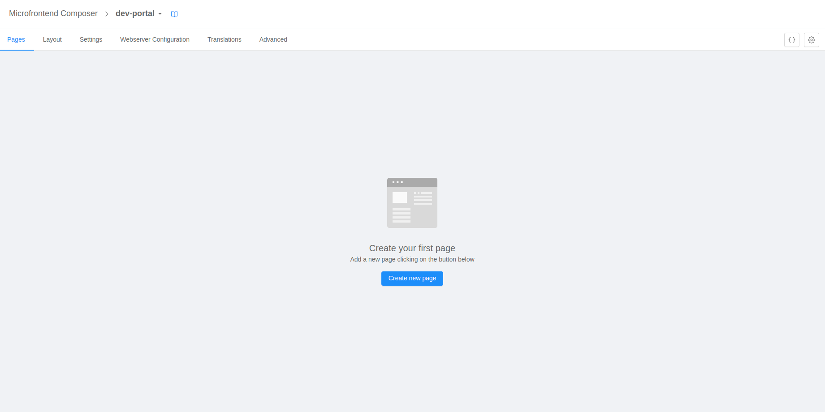Viewport: 825px width, 412px height.
Task: Click the breadcrumb chevron separator arrow
Action: point(107,14)
